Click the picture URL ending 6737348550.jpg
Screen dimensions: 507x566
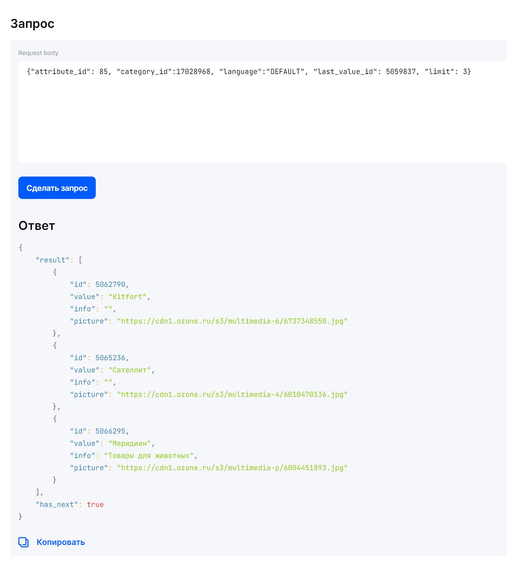[232, 321]
